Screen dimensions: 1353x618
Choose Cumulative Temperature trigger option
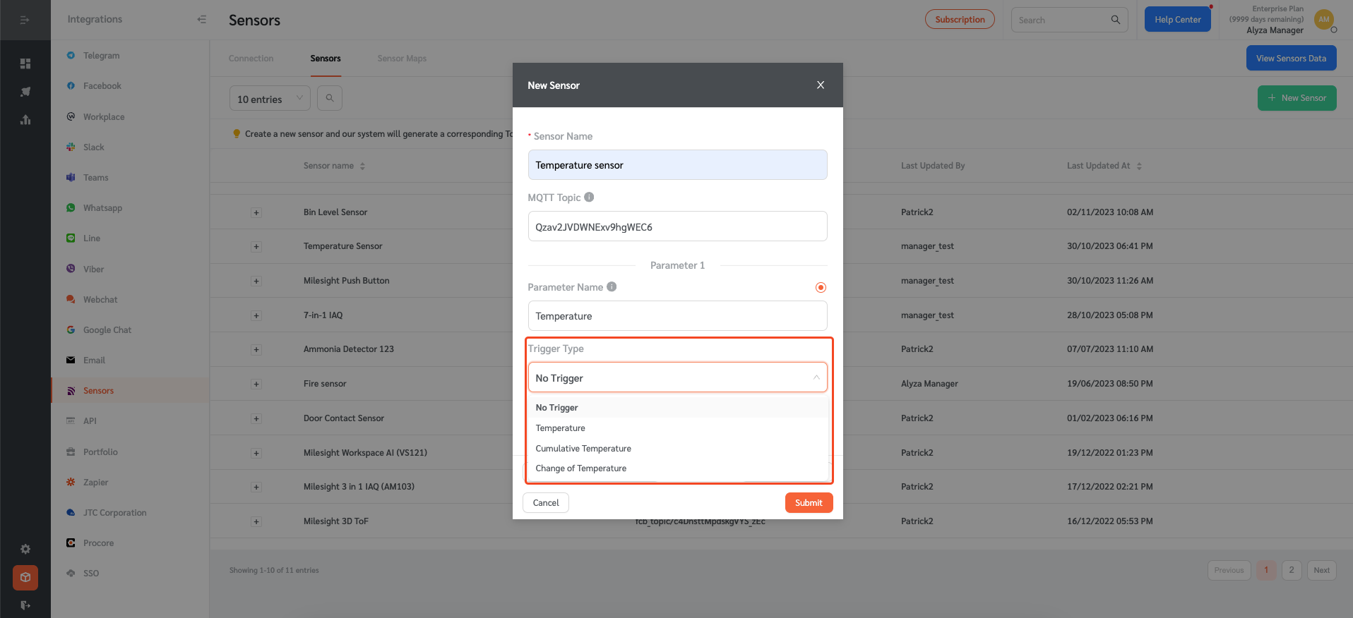coord(677,449)
